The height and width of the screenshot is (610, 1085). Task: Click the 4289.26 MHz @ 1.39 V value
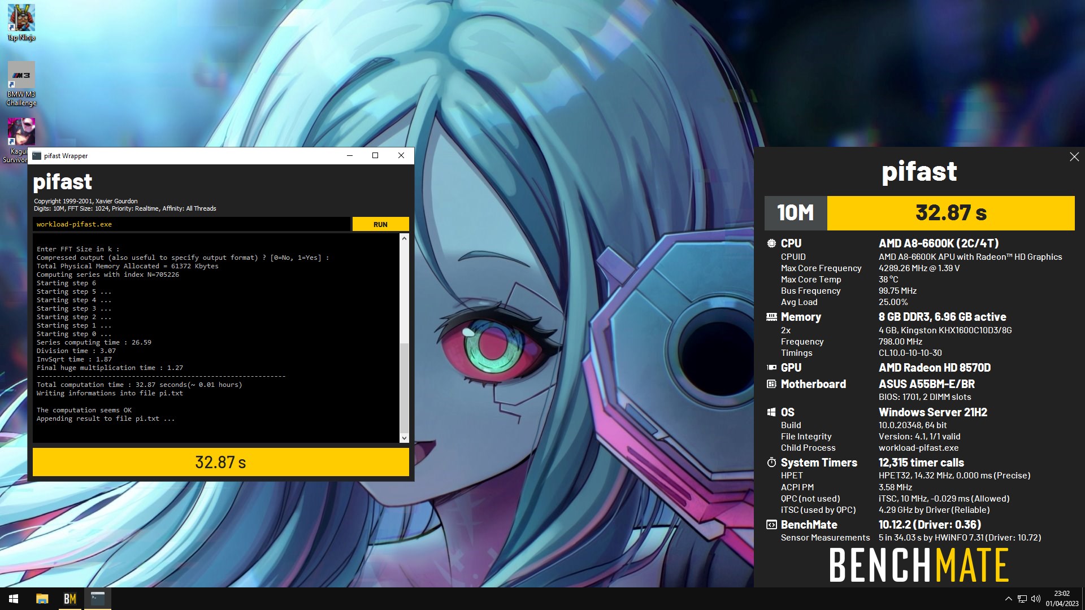pyautogui.click(x=919, y=268)
